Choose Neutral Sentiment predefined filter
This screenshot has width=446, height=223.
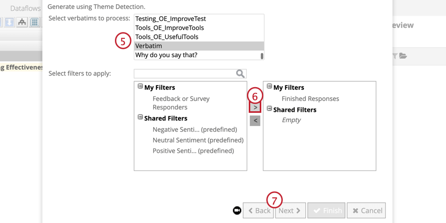[x=198, y=140]
